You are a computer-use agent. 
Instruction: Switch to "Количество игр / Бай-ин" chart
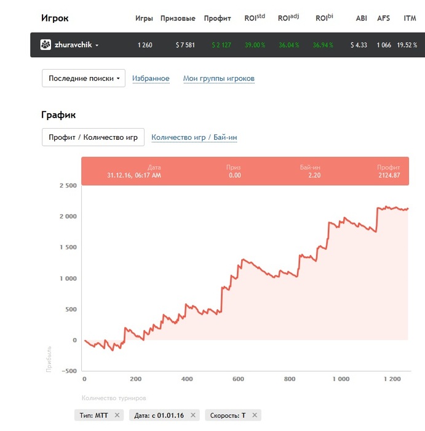click(x=194, y=137)
